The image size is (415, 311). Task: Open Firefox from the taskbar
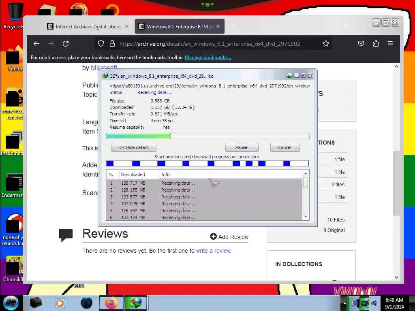pyautogui.click(x=111, y=303)
